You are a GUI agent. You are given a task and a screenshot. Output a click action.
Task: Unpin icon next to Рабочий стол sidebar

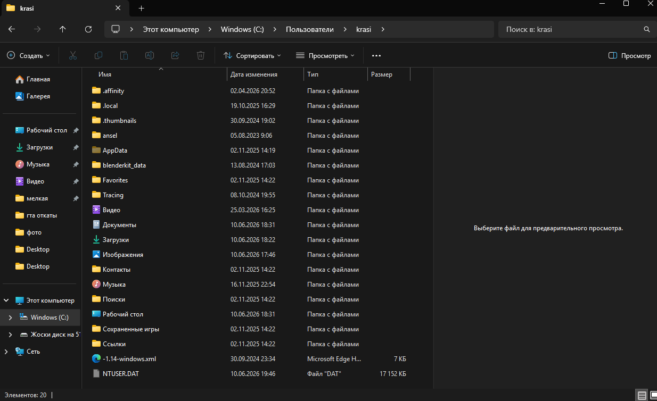click(x=76, y=130)
